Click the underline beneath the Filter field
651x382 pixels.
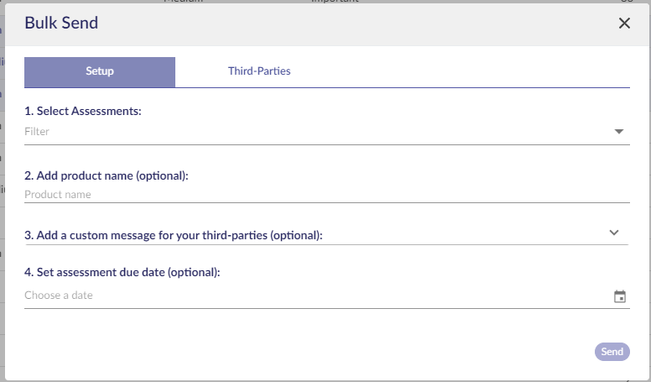pyautogui.click(x=326, y=144)
